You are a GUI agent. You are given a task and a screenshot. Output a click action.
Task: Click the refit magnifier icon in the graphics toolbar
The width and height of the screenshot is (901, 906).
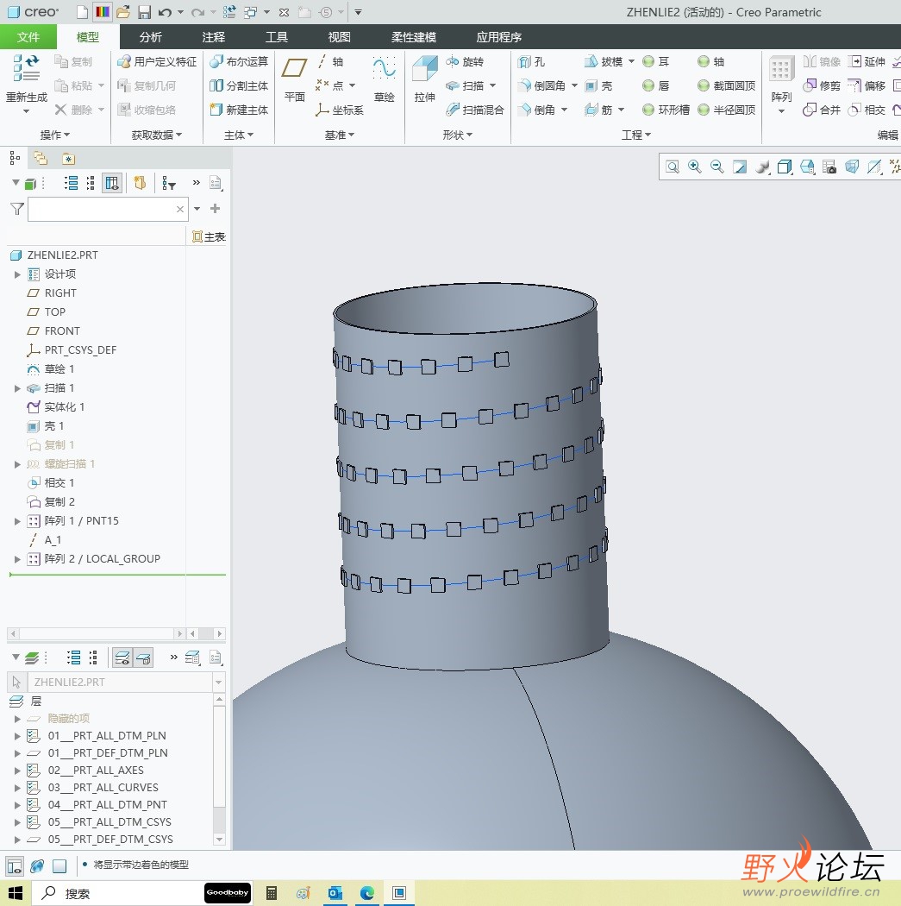673,167
